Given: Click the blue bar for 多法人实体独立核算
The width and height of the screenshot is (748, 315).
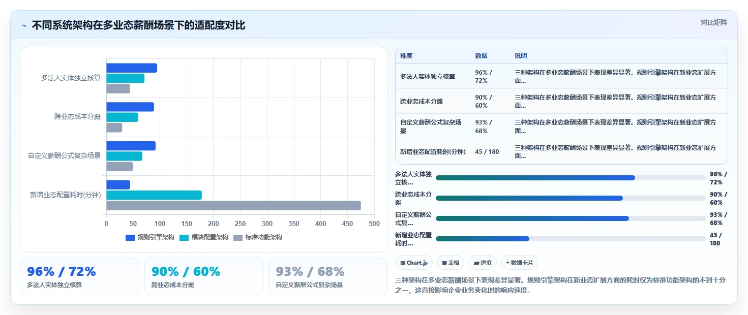Looking at the screenshot, I should (132, 68).
